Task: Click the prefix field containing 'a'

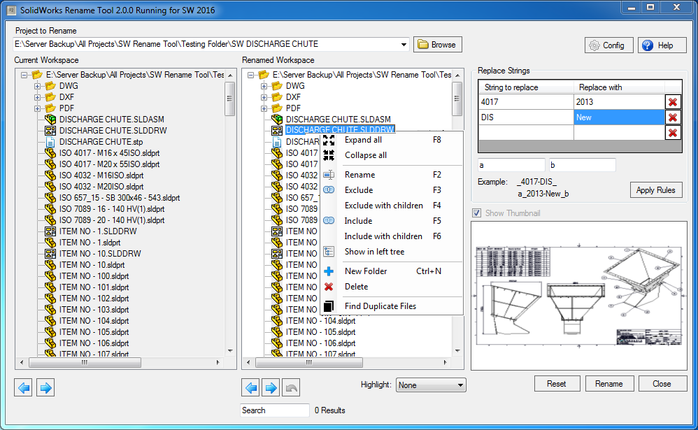Action: pyautogui.click(x=511, y=165)
